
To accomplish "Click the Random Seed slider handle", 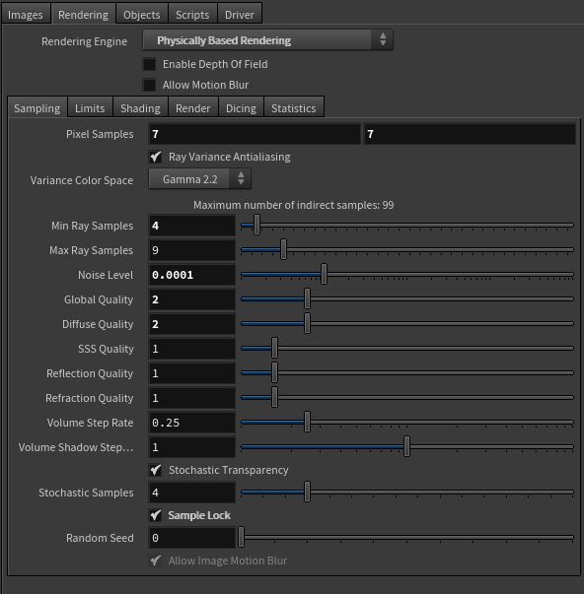I will tap(241, 537).
